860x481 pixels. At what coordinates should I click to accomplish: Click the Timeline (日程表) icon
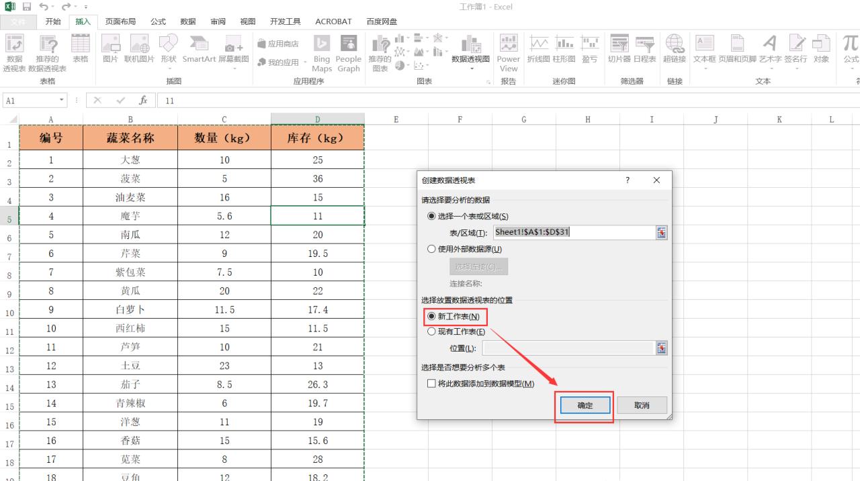point(644,48)
